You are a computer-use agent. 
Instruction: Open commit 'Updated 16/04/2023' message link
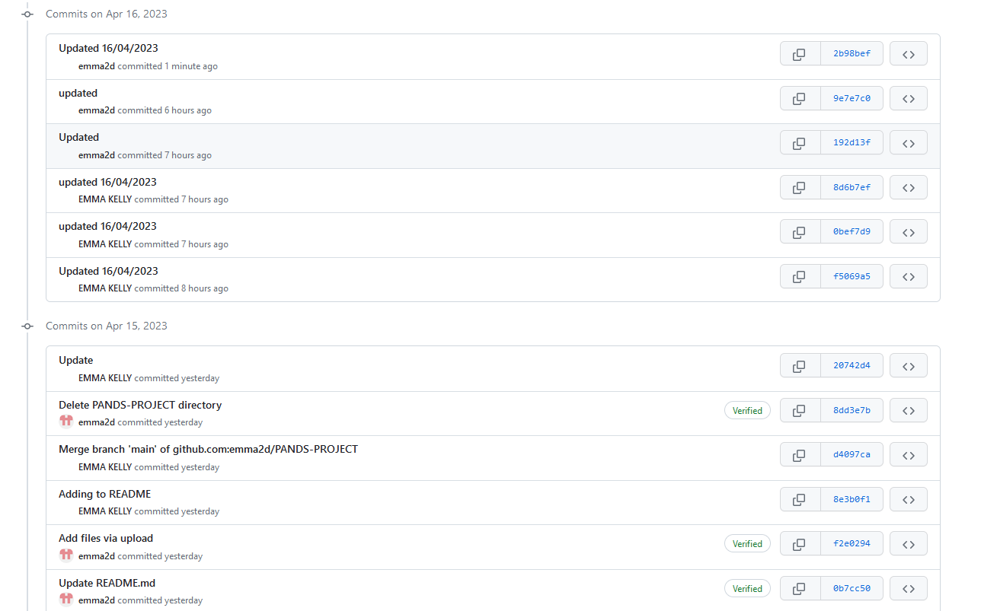tap(108, 47)
